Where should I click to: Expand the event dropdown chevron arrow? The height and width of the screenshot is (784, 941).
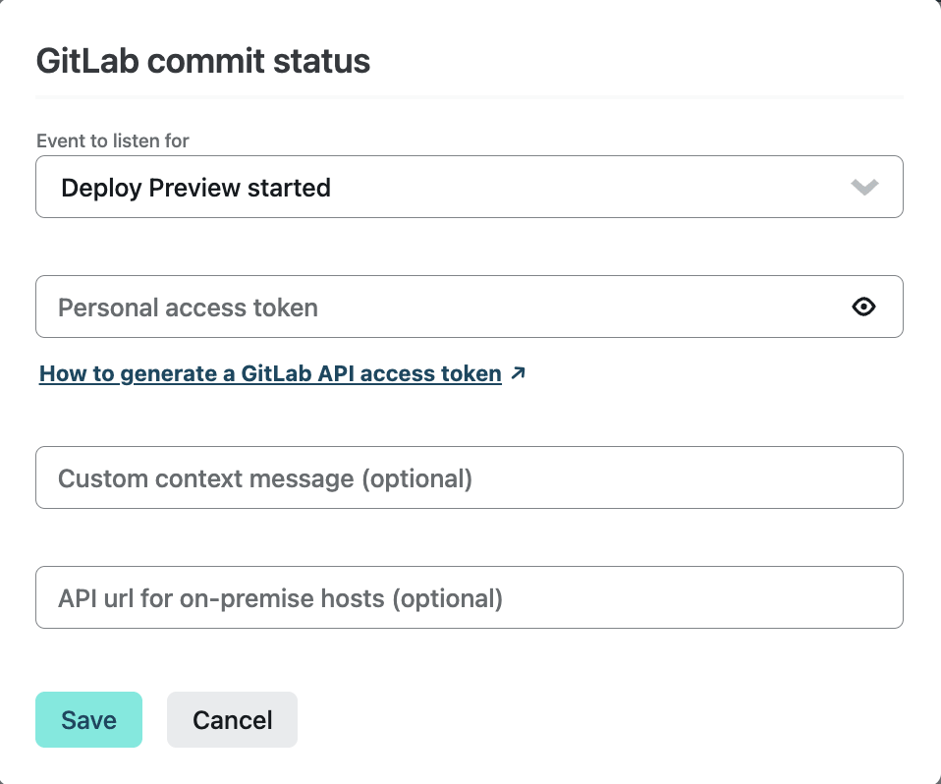click(x=864, y=187)
